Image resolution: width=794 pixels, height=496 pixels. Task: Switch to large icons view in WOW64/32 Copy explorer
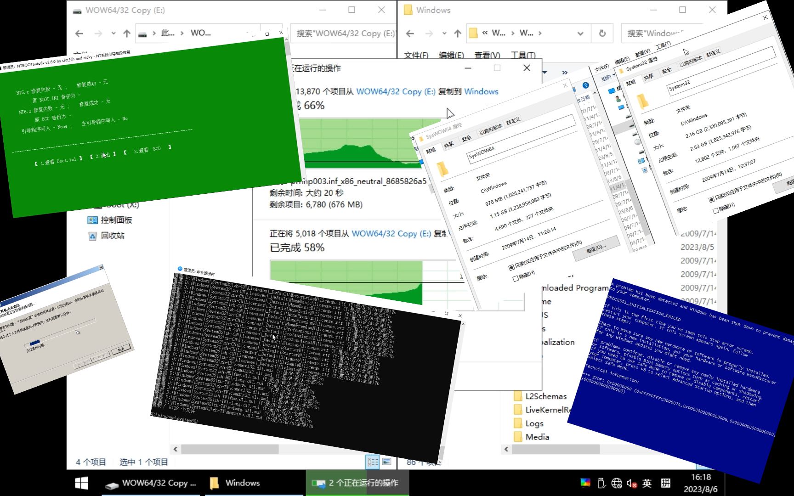coord(387,462)
